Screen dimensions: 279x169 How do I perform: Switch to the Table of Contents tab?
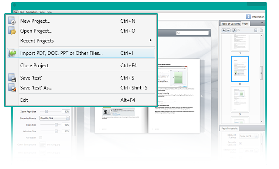click(231, 23)
